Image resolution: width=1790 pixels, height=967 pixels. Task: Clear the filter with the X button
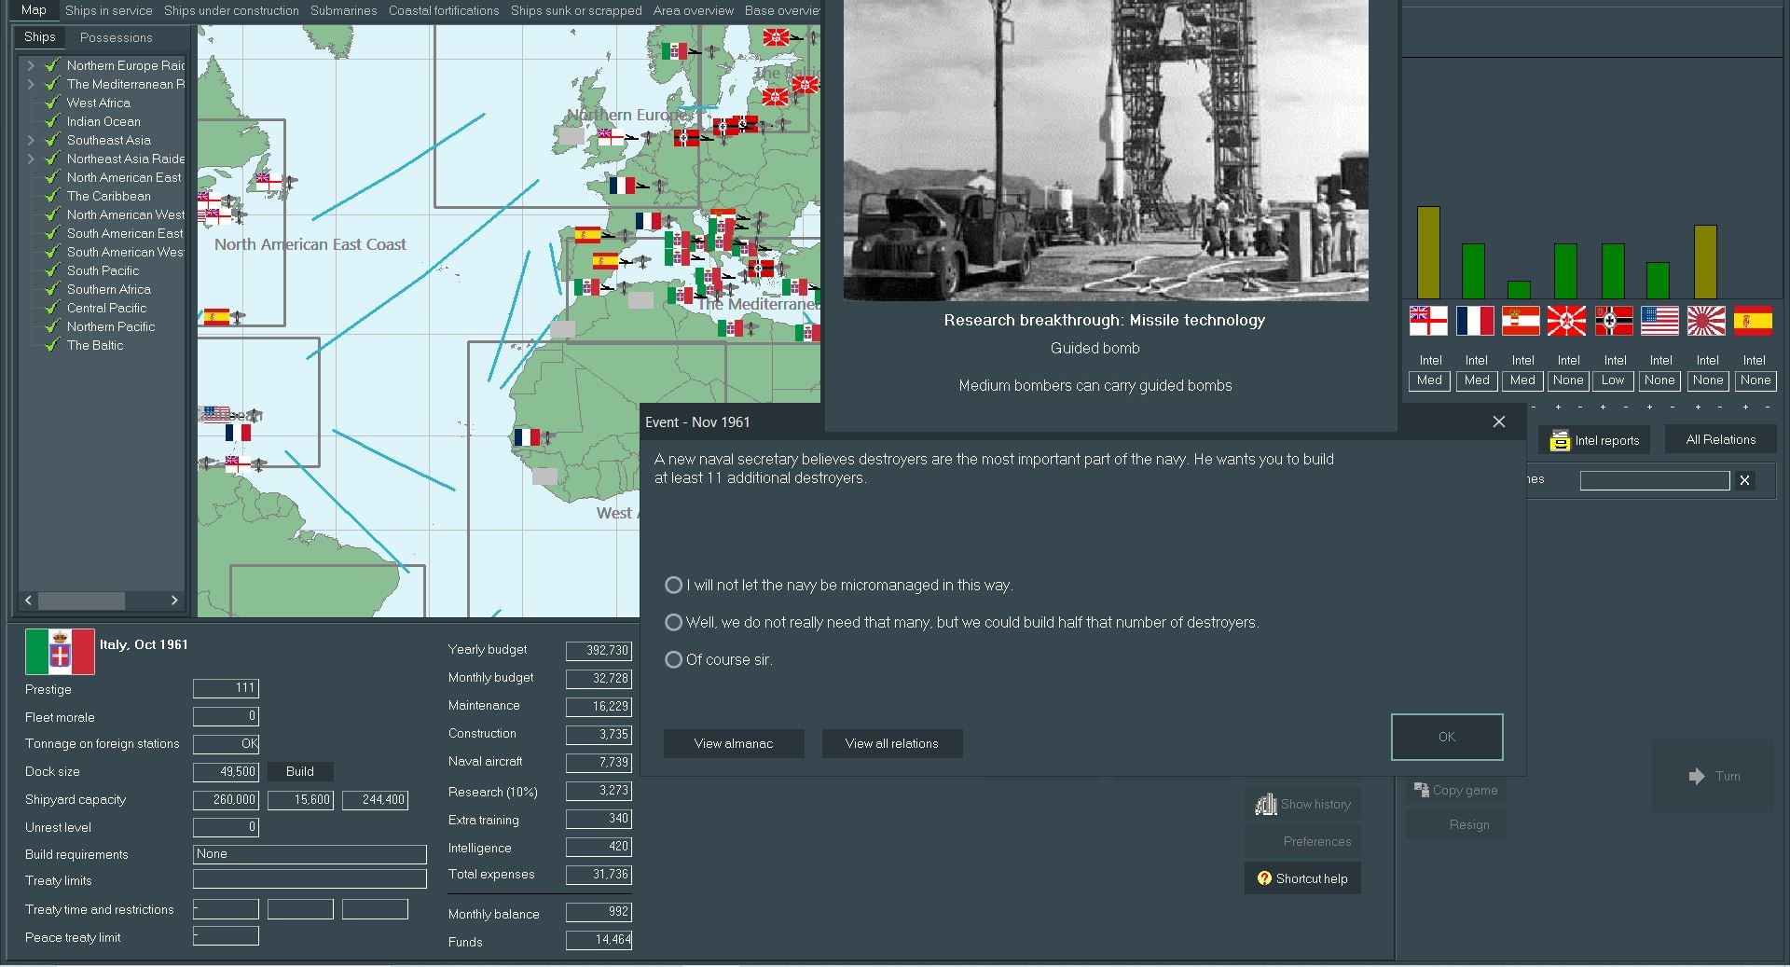coord(1744,480)
